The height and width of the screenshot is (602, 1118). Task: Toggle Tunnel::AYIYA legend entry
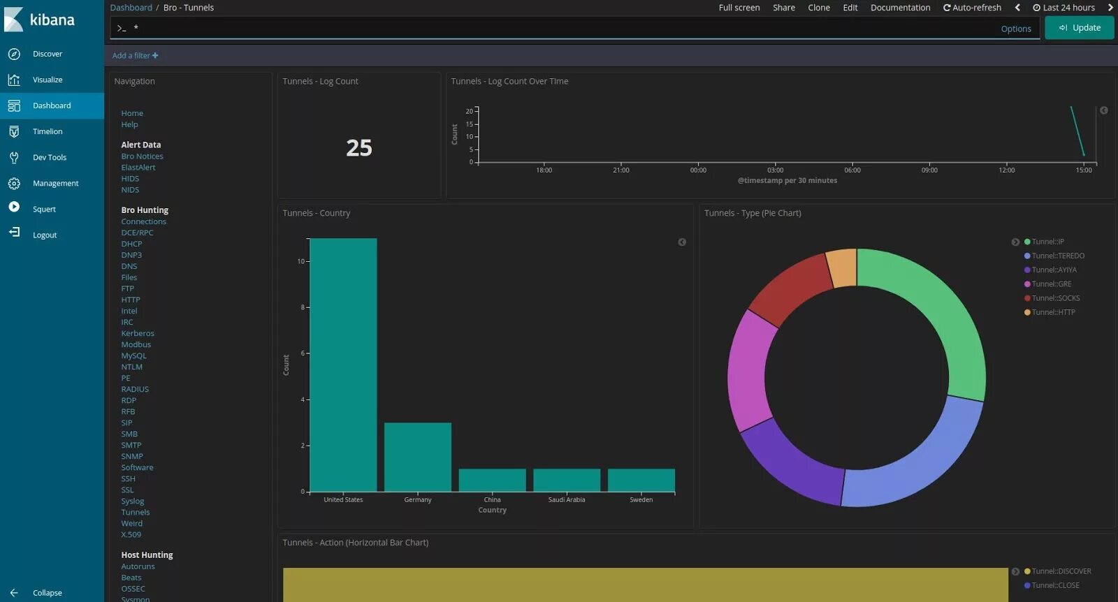1050,270
